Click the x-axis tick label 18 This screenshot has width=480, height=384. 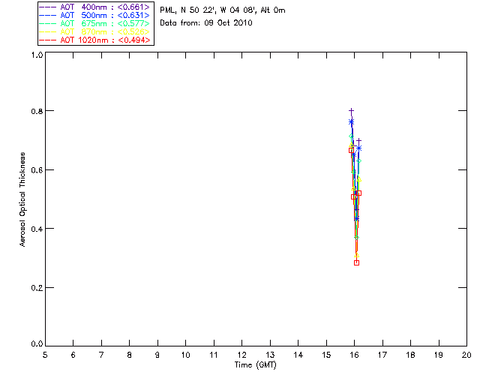tap(410, 355)
